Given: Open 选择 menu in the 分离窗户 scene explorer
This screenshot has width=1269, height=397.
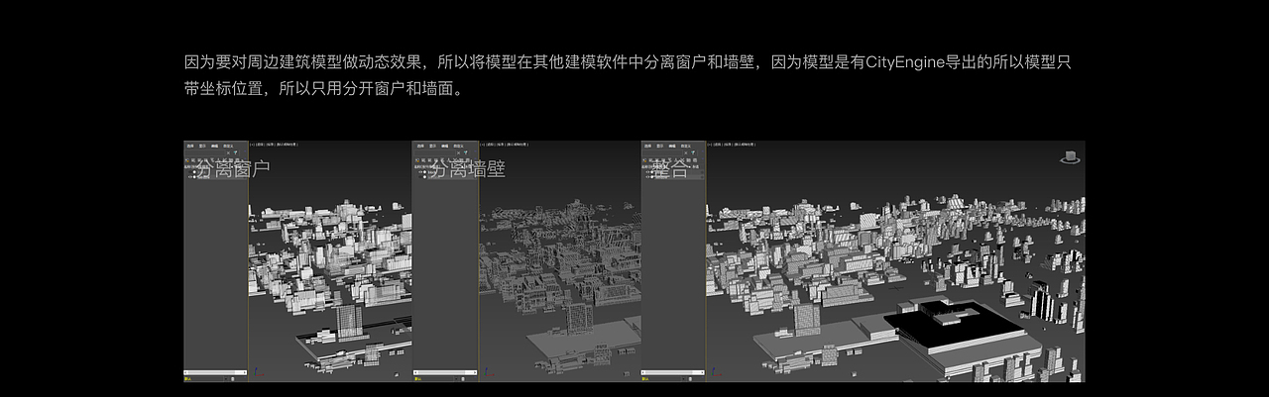Looking at the screenshot, I should point(190,146).
